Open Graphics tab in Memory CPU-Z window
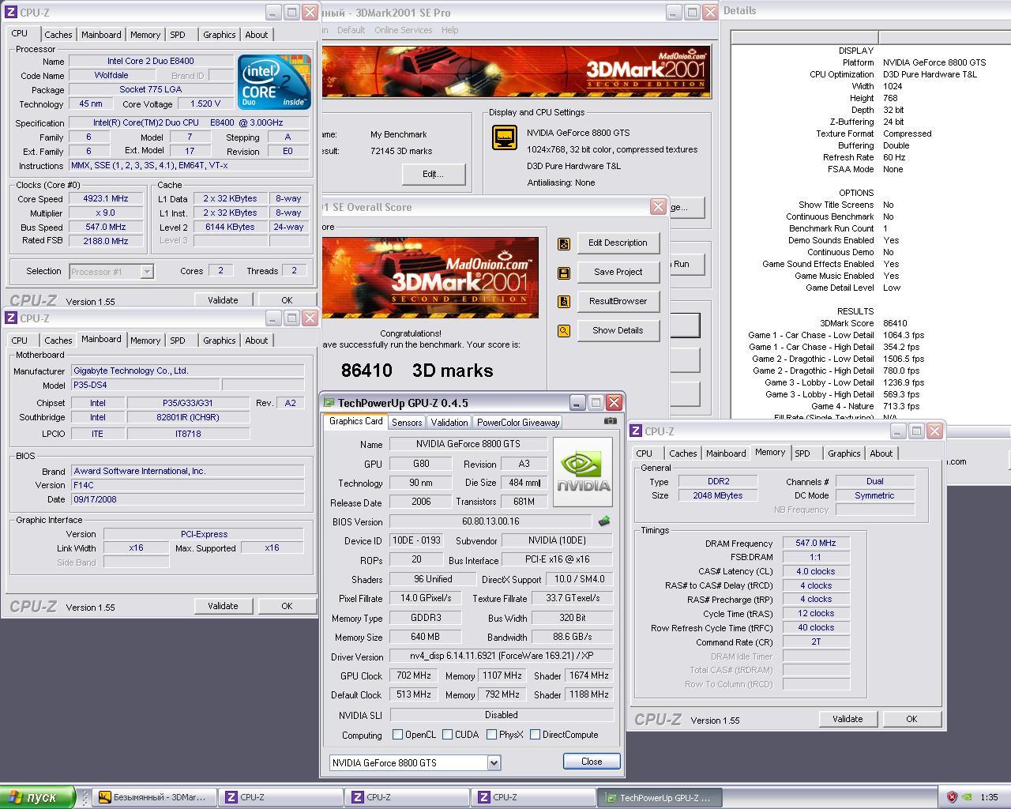The height and width of the screenshot is (809, 1011). point(844,453)
